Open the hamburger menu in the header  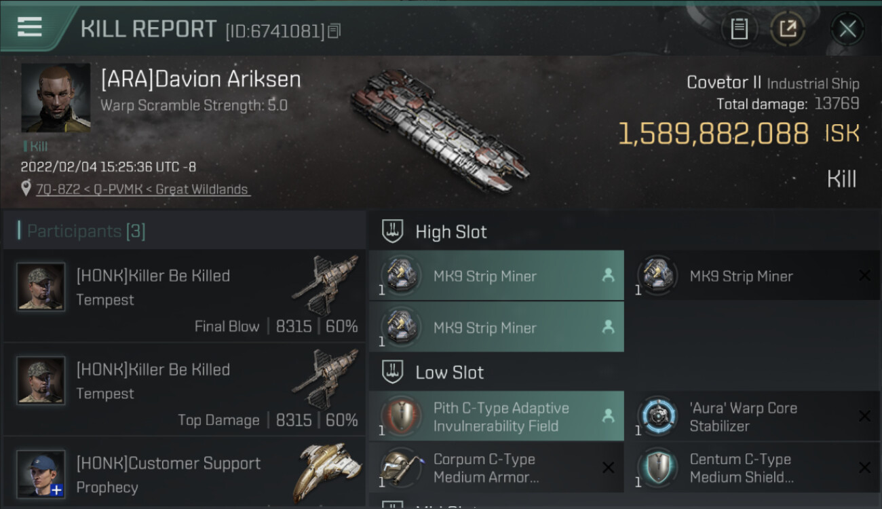point(30,27)
